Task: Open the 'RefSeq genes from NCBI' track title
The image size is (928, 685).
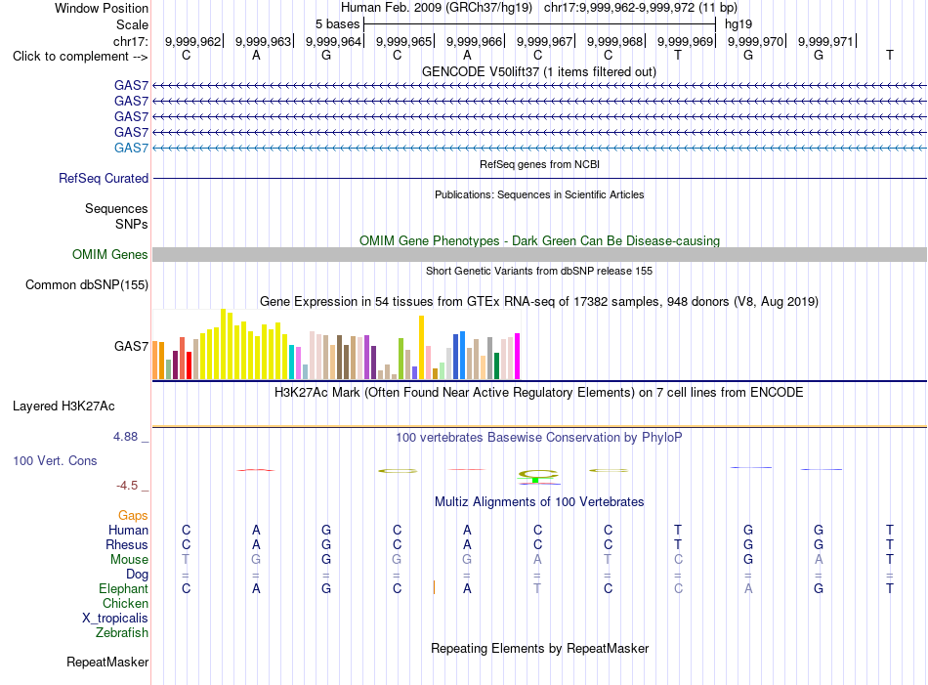Action: coord(539,164)
